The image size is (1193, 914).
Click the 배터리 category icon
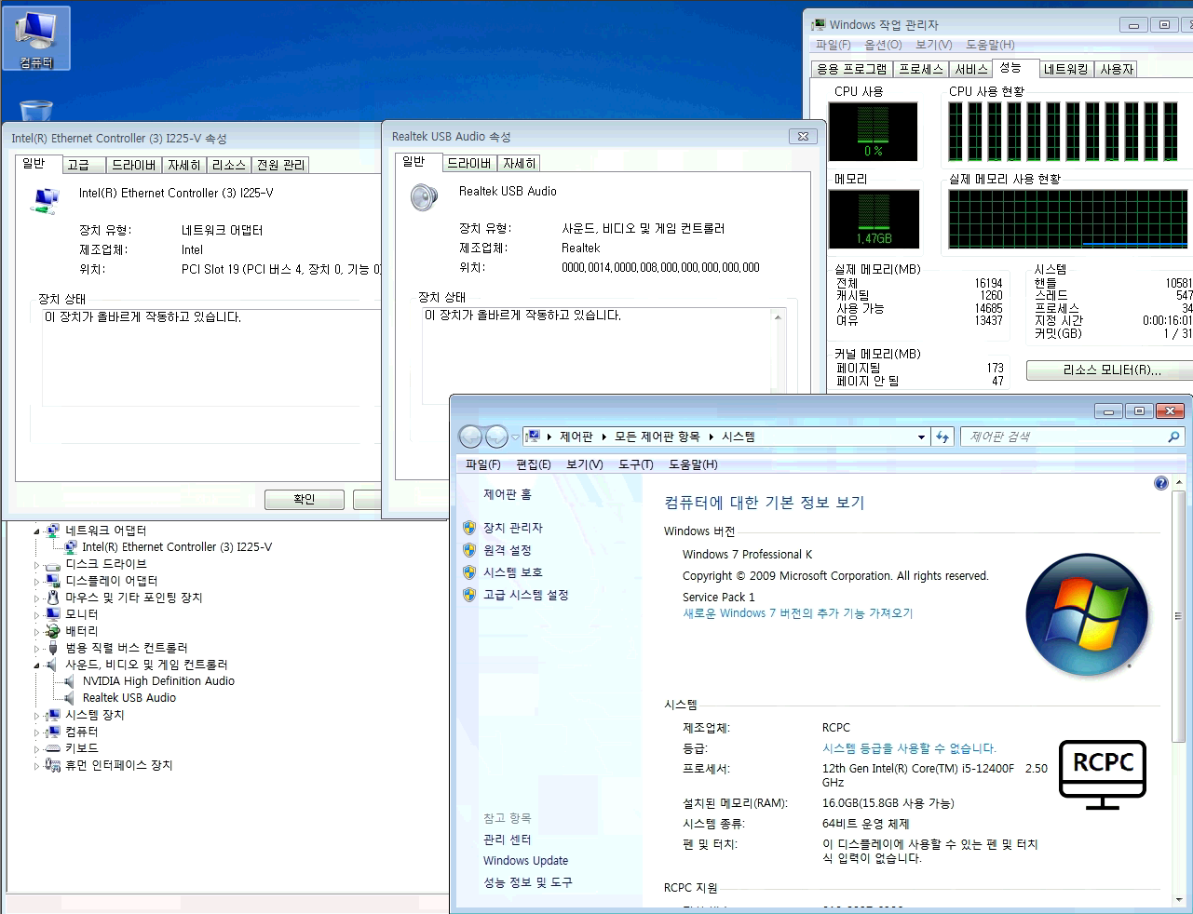coord(53,631)
